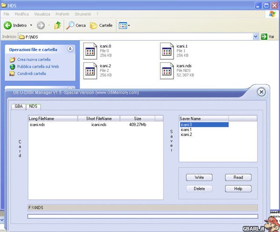Toggle the Cartelle folders pane
The width and height of the screenshot is (280, 232).
[101, 26]
